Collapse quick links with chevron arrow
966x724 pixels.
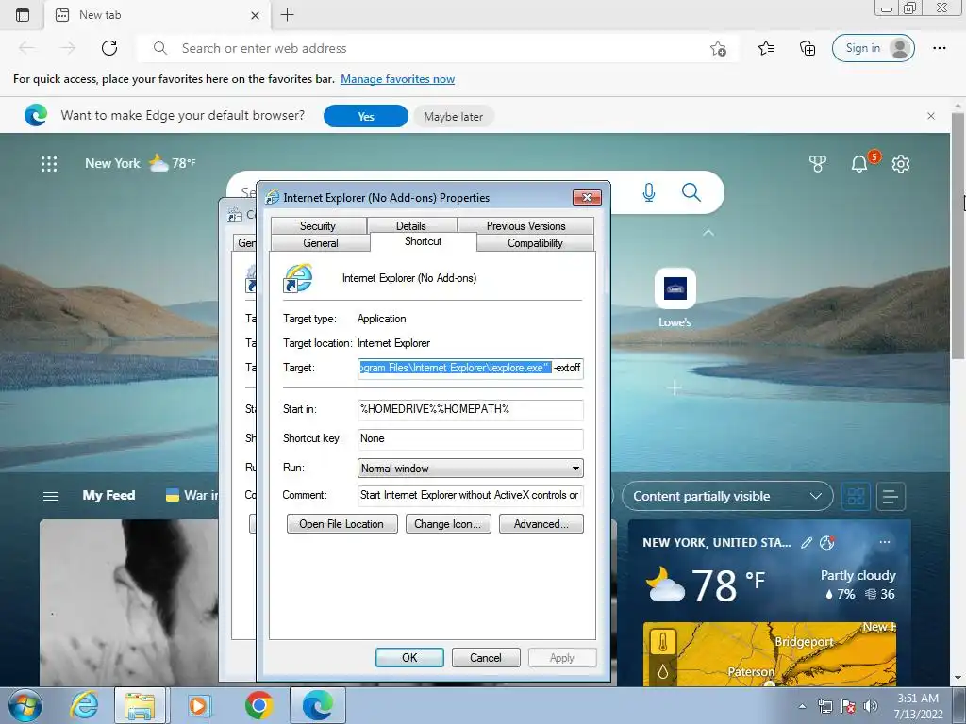(x=708, y=233)
